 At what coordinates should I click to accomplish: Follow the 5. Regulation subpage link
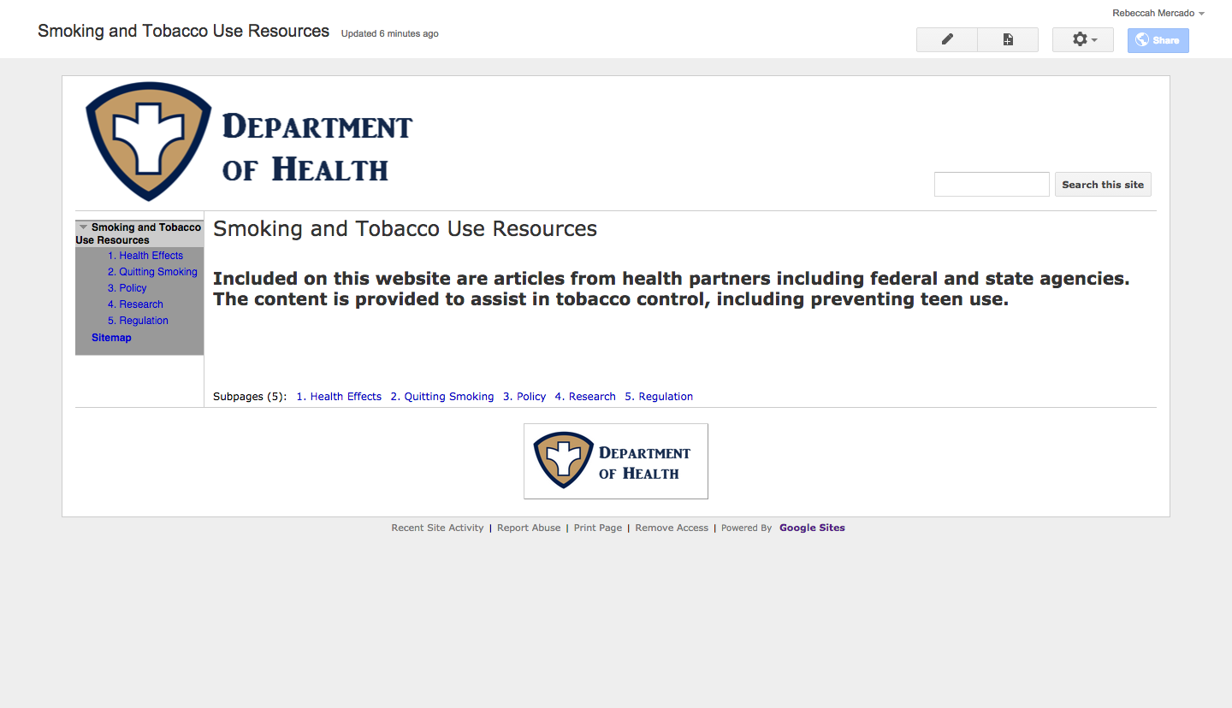point(659,397)
